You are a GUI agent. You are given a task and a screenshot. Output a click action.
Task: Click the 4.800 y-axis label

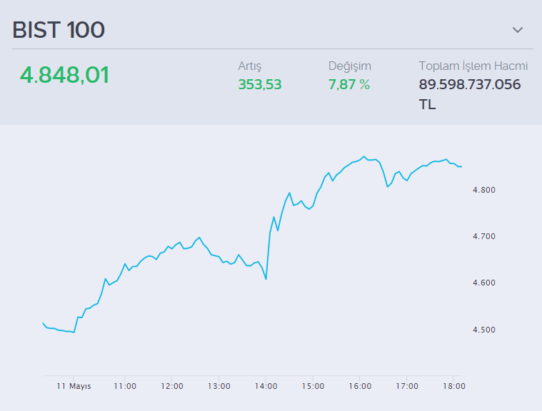(x=484, y=190)
